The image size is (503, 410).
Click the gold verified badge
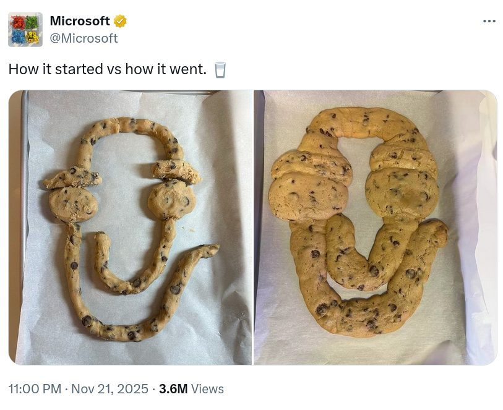pos(120,21)
